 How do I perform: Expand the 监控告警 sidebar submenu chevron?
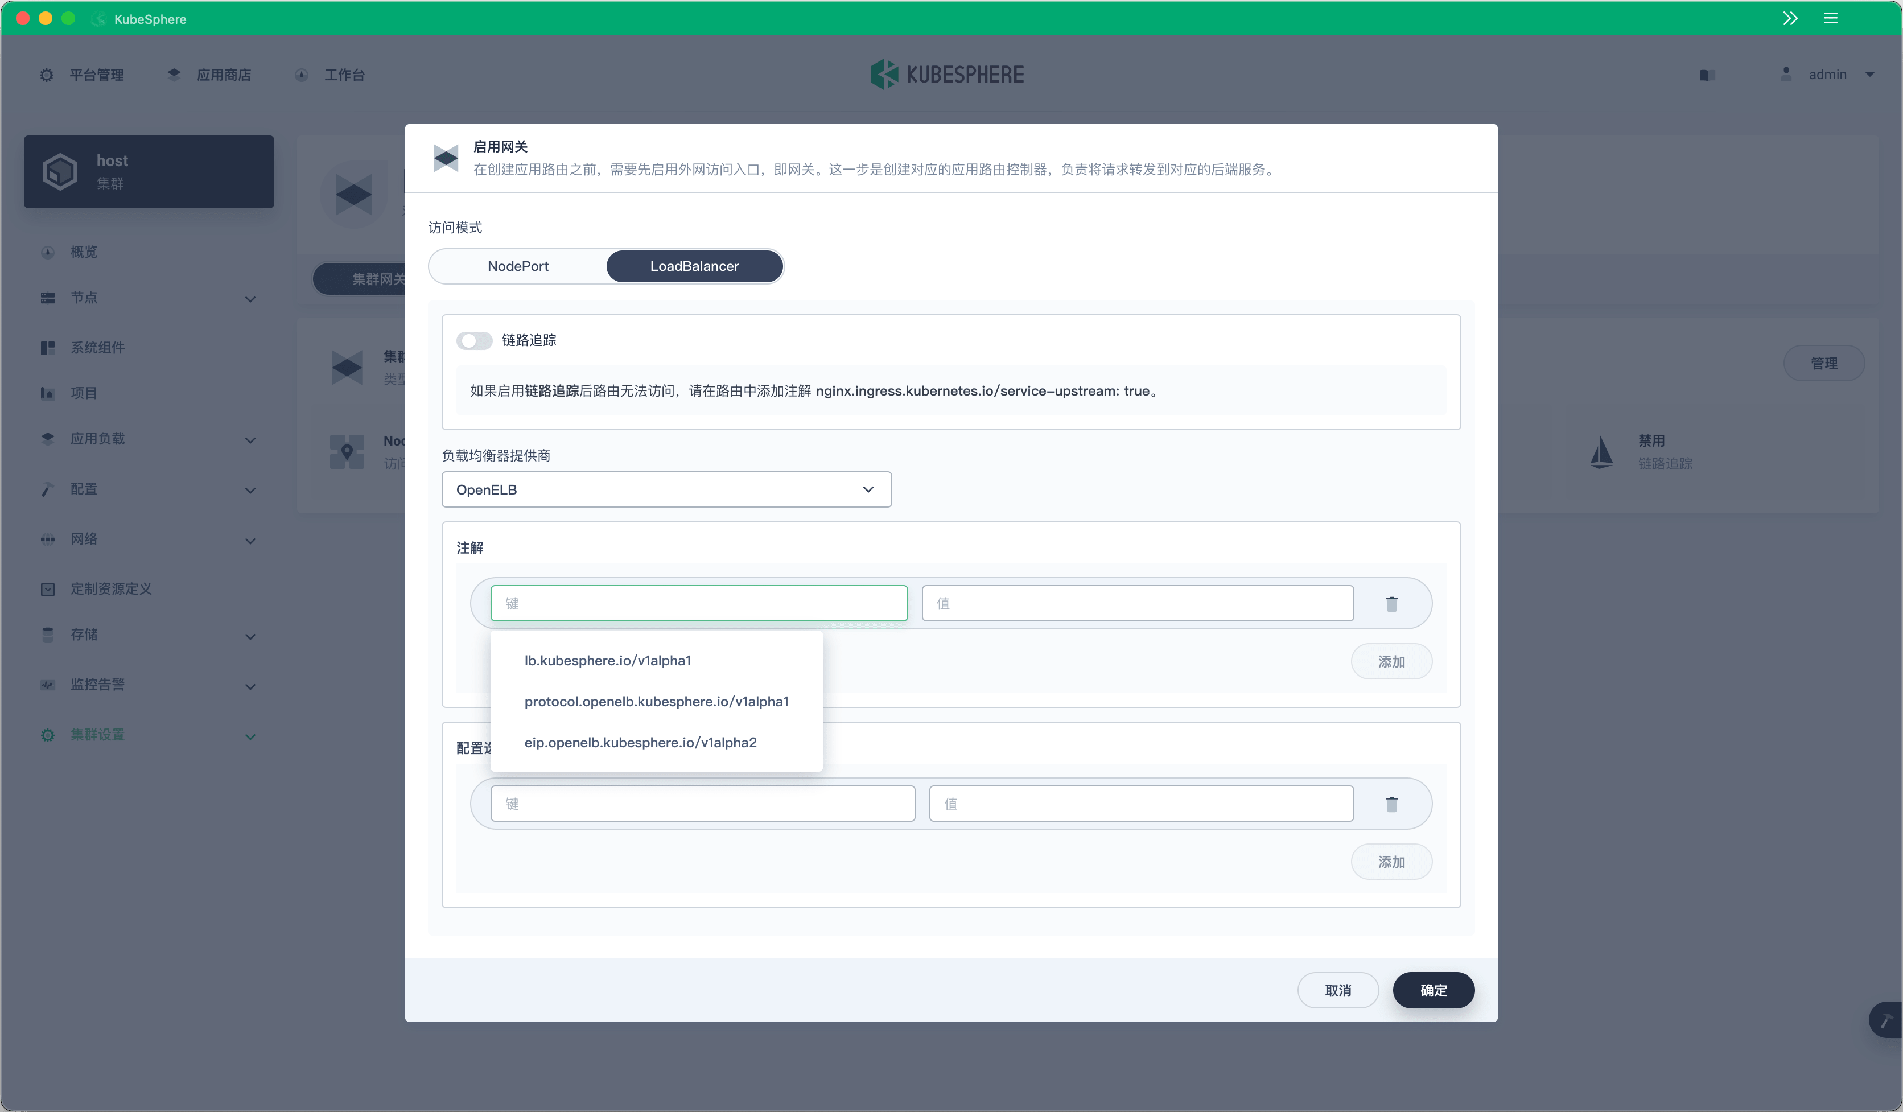coord(251,686)
